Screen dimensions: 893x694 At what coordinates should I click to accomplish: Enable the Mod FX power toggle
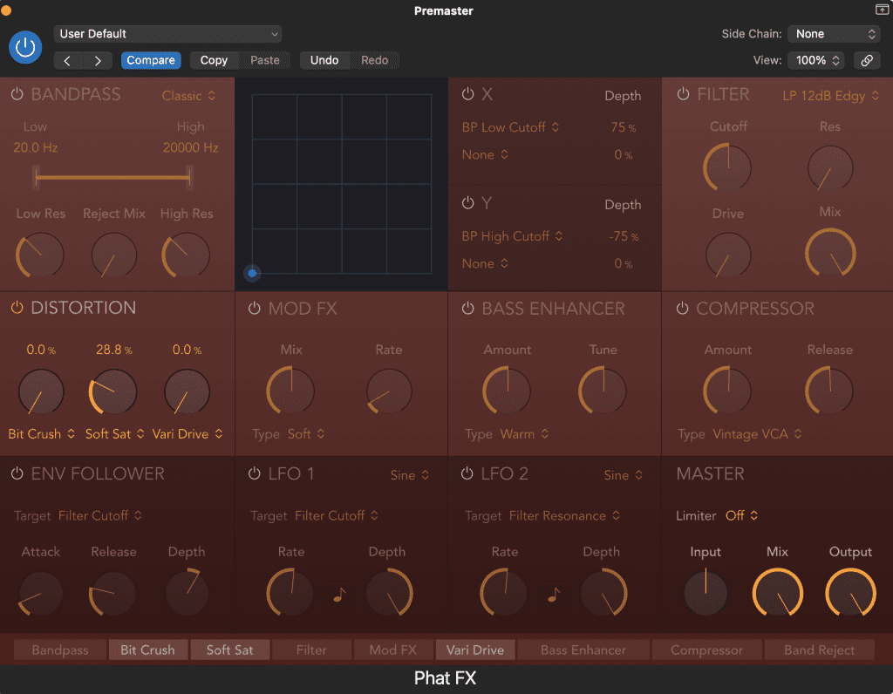tap(254, 308)
